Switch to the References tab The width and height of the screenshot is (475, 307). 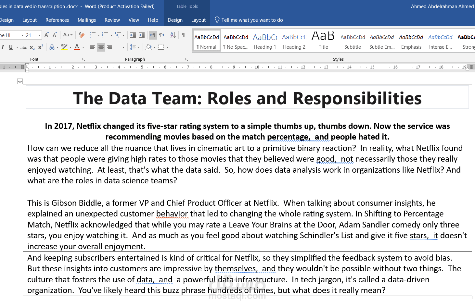(57, 20)
